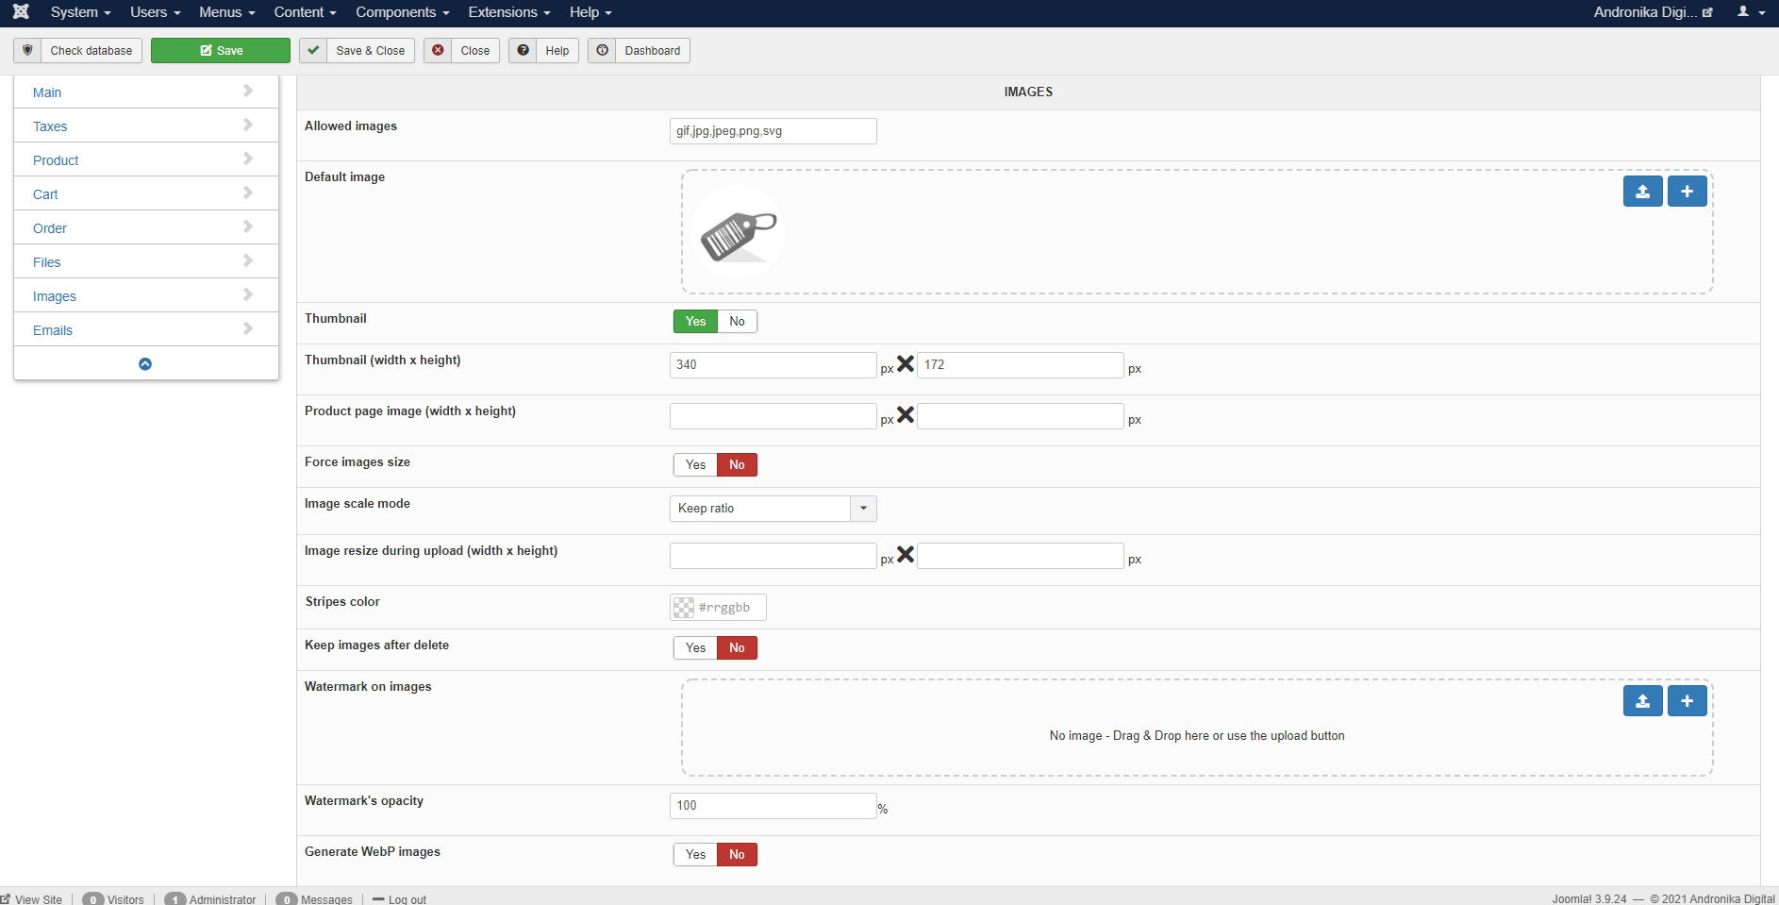
Task: Expand the Order section chevron
Action: pos(248,226)
